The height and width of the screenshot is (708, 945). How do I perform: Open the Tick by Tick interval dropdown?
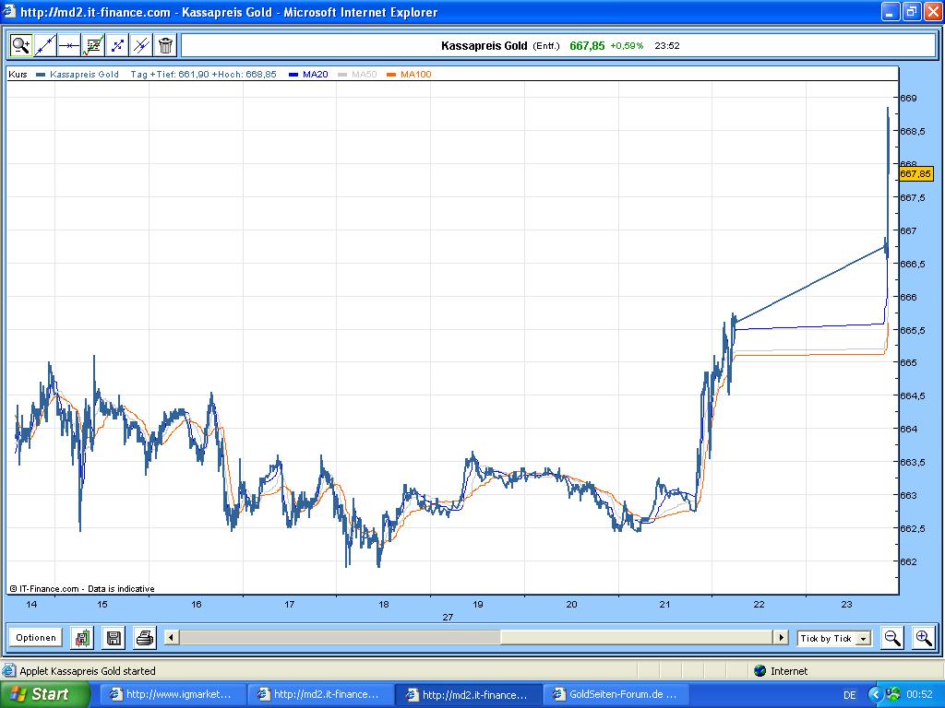click(x=834, y=638)
